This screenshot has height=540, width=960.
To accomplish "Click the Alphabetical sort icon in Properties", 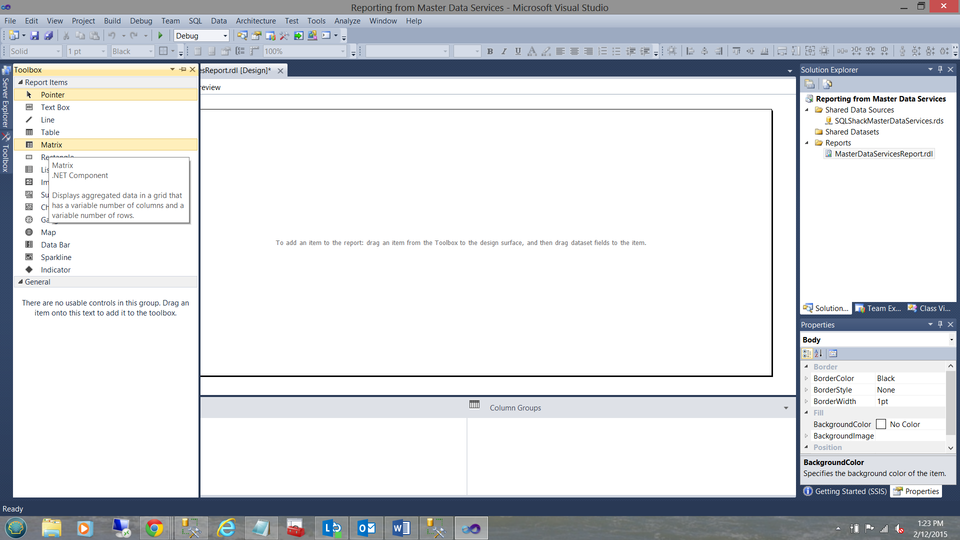I will click(818, 353).
